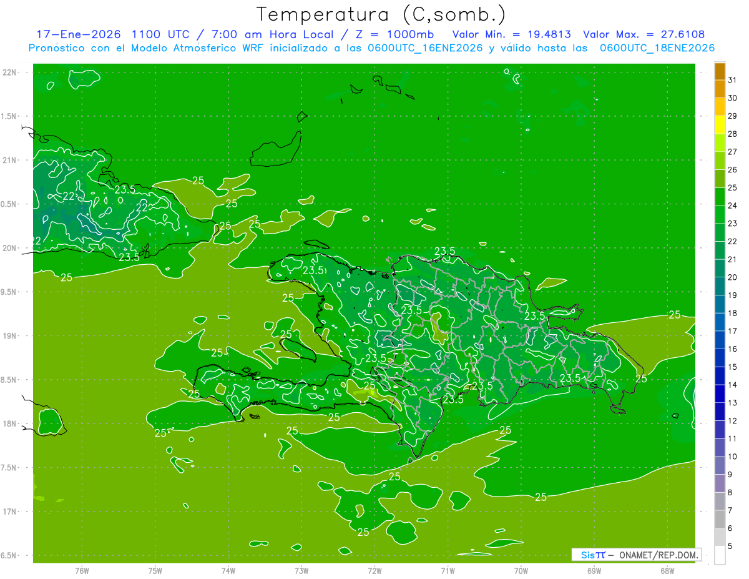The image size is (749, 579).
Task: Click the 0600UTC_18ENE2026 valid-until time text
Action: pyautogui.click(x=657, y=48)
